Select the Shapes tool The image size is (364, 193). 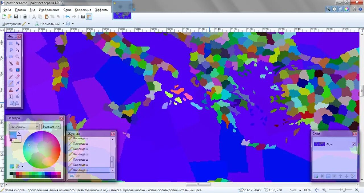pyautogui.click(x=14, y=103)
